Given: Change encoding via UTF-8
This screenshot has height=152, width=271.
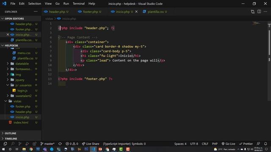Looking at the screenshot, I should pos(194,144).
